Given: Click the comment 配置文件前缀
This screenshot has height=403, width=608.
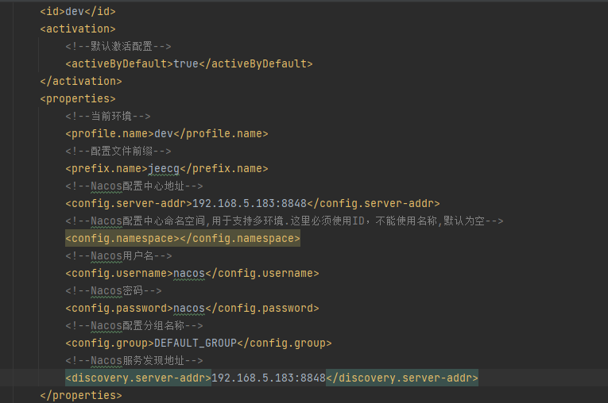Looking at the screenshot, I should click(x=118, y=151).
